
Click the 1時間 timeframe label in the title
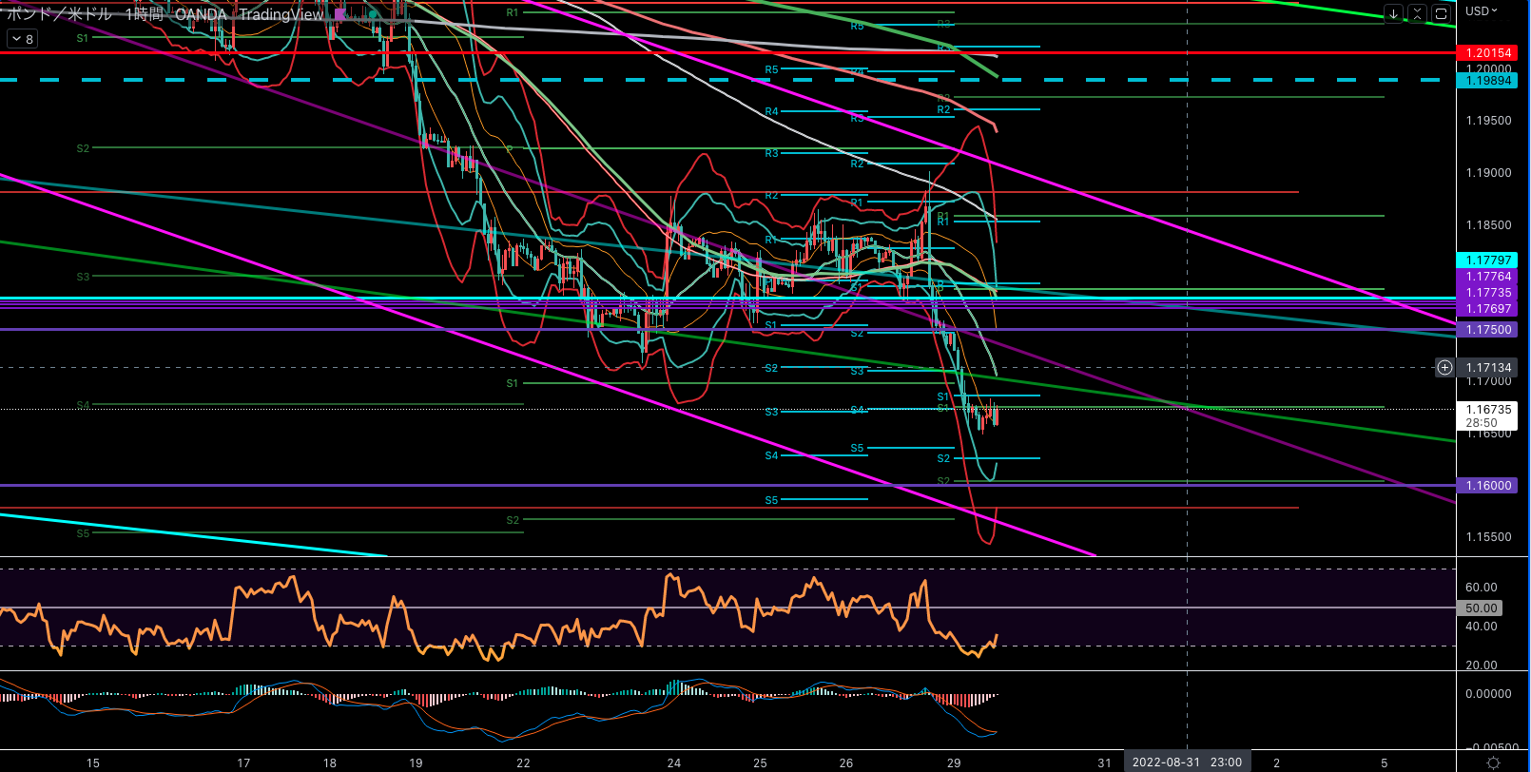(144, 14)
